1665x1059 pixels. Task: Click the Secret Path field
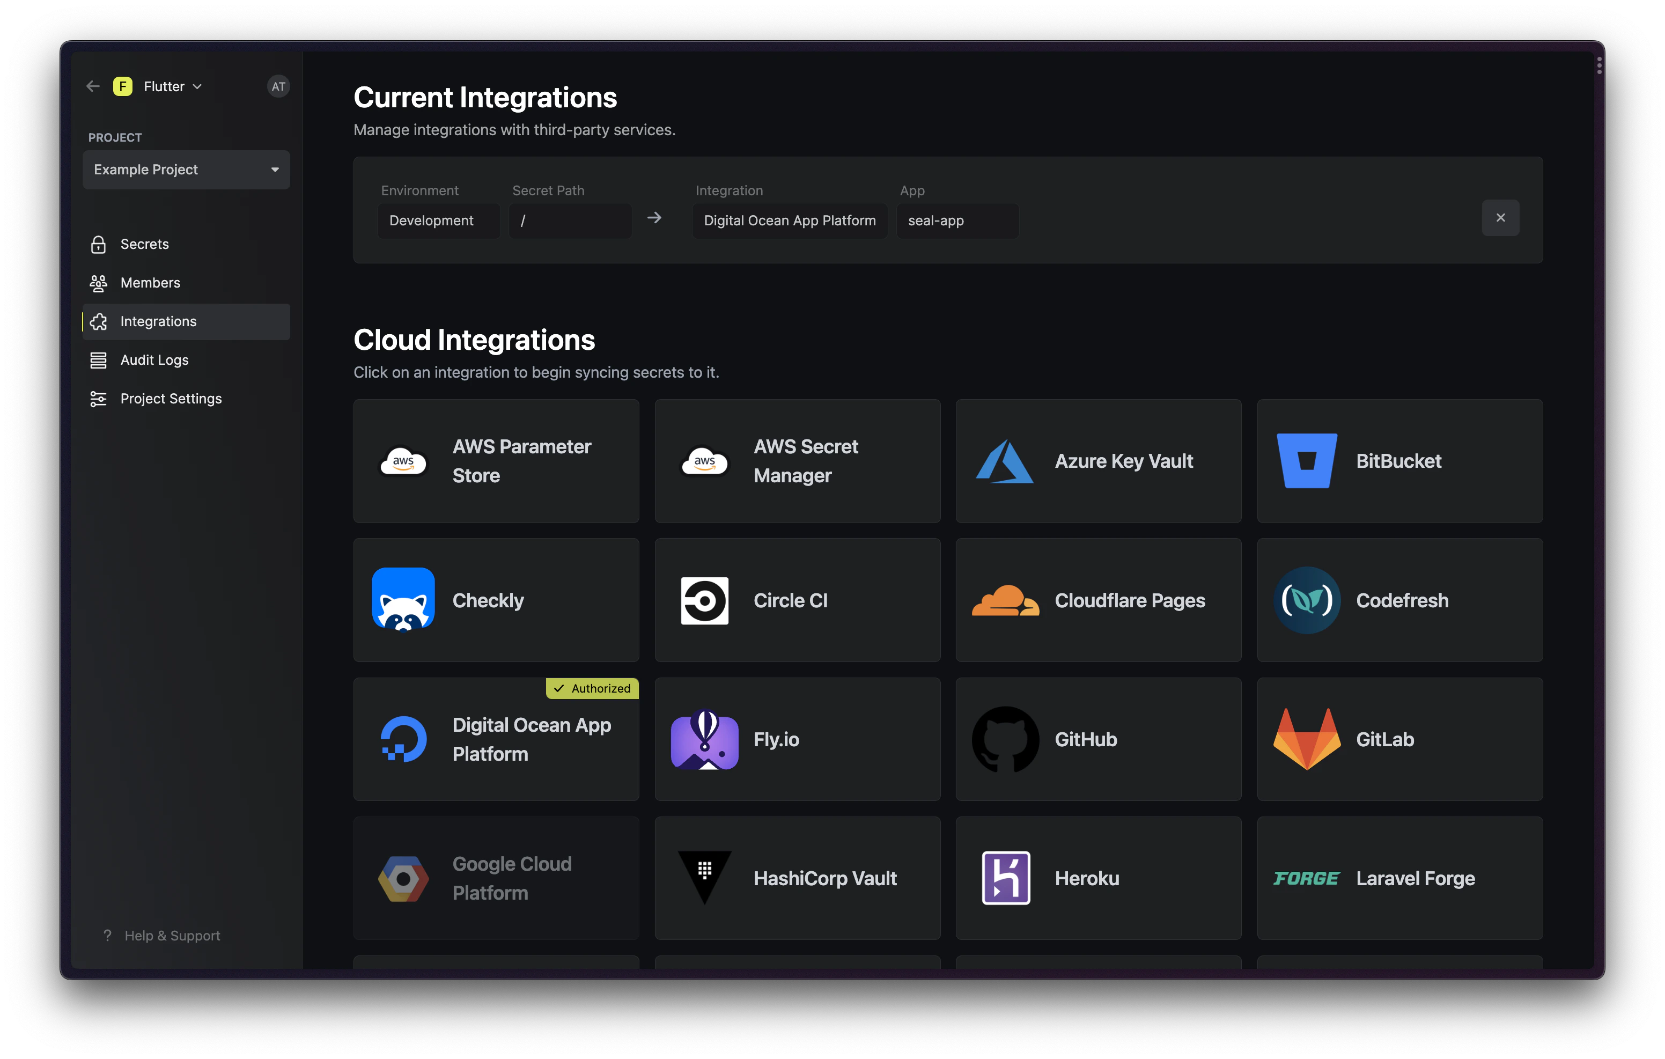(x=570, y=220)
